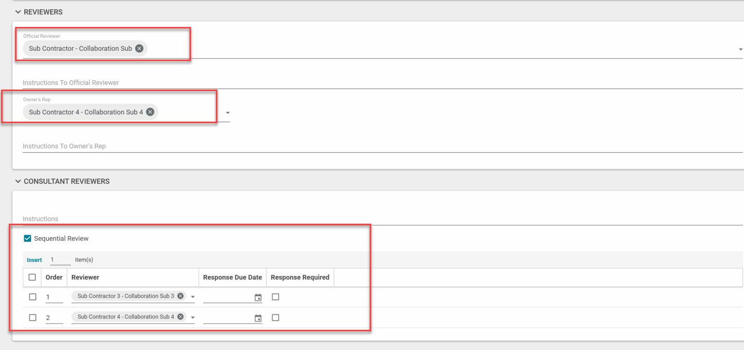Open reviewer dropdown in row 1

coord(193,297)
